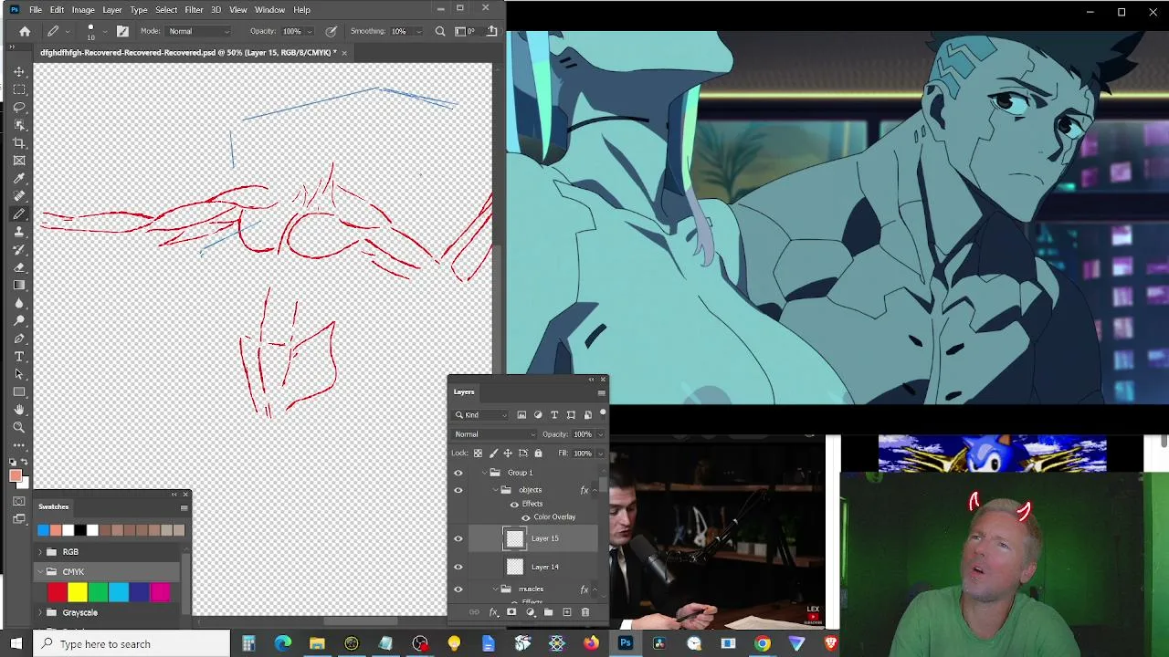The image size is (1169, 657).
Task: Toggle Color Overlay effect visibility
Action: click(525, 517)
